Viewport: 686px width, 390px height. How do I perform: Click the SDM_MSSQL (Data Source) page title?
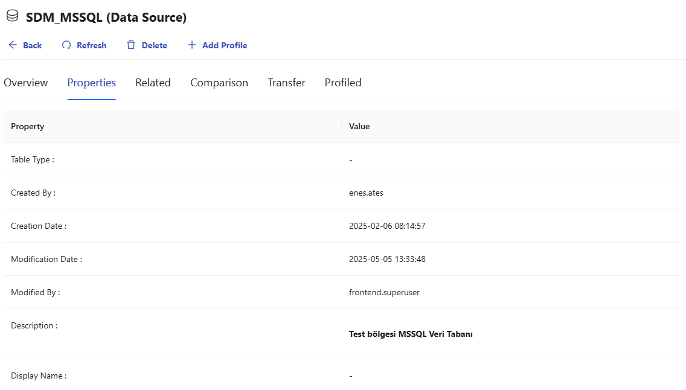tap(106, 18)
